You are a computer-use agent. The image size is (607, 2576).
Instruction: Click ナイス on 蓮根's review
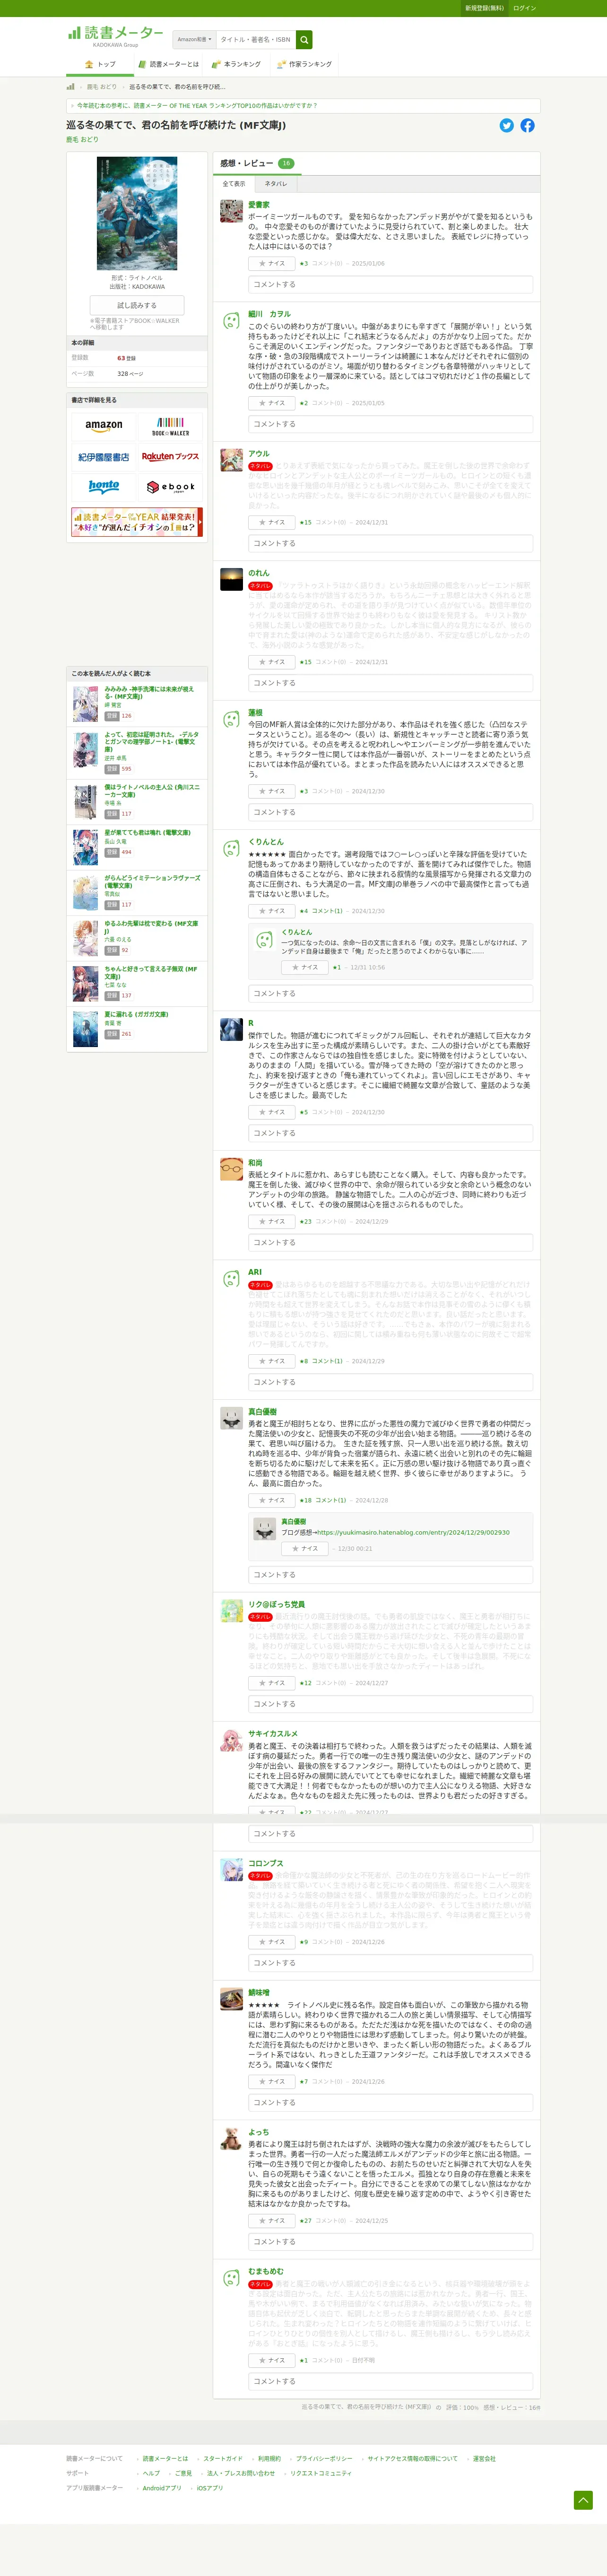[x=271, y=791]
